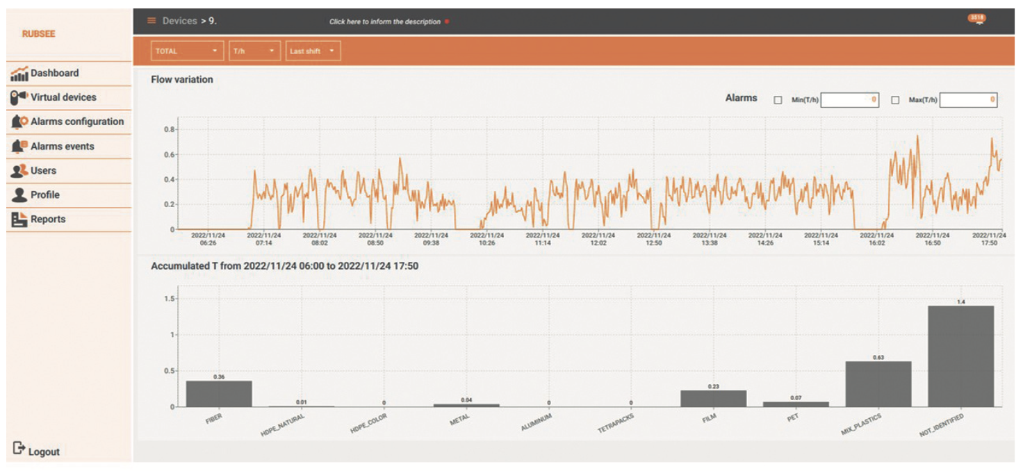Enable the Max(T/h) alarm checkbox
This screenshot has height=471, width=1023.
pos(895,100)
